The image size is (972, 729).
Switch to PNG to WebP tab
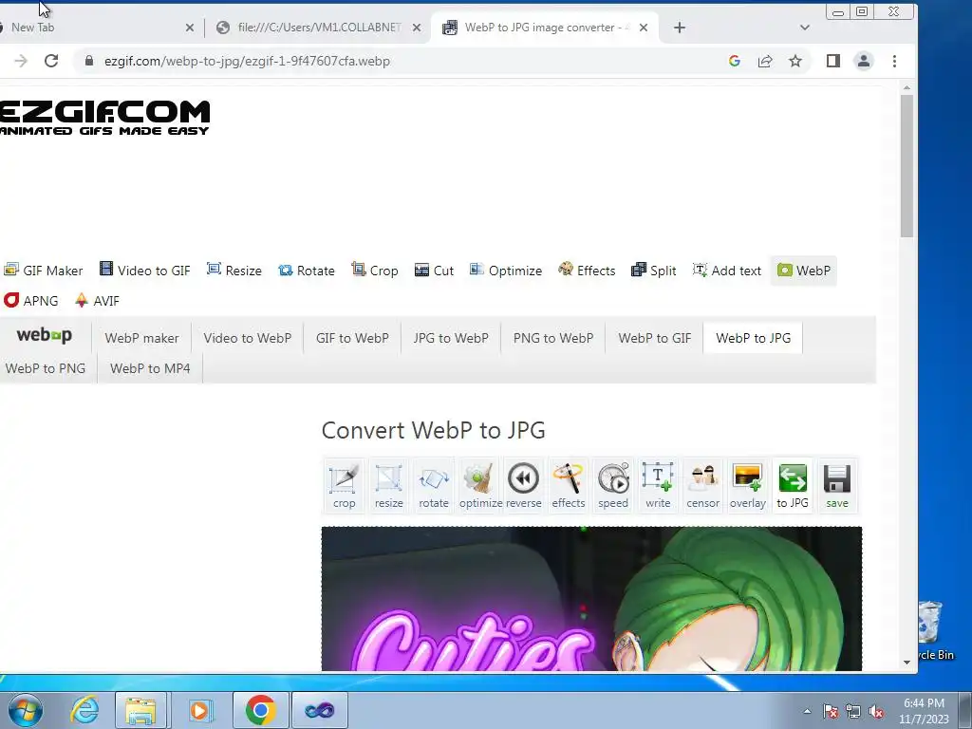[x=553, y=338]
